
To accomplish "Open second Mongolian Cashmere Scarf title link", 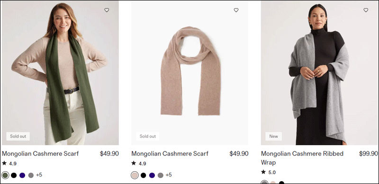I will (170, 154).
